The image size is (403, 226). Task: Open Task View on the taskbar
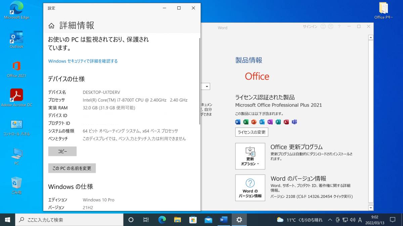click(x=146, y=220)
